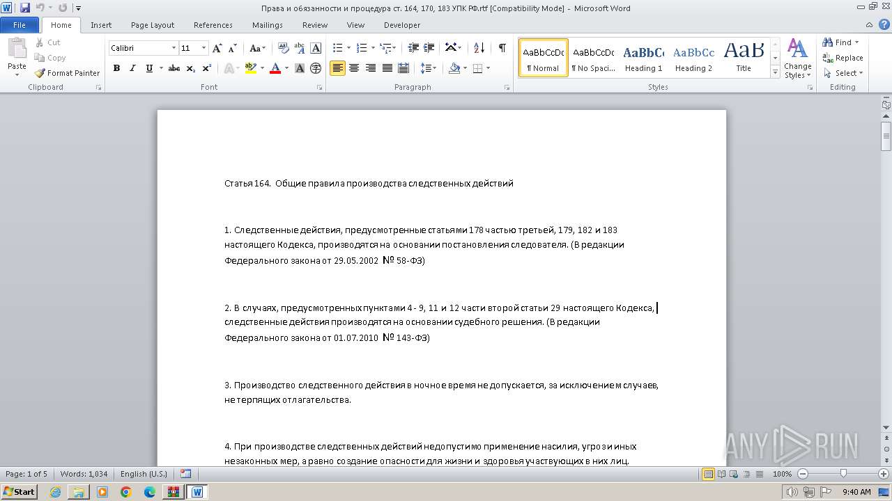Click Text Highlight Color icon
Viewport: 892px width, 501px height.
[x=251, y=68]
